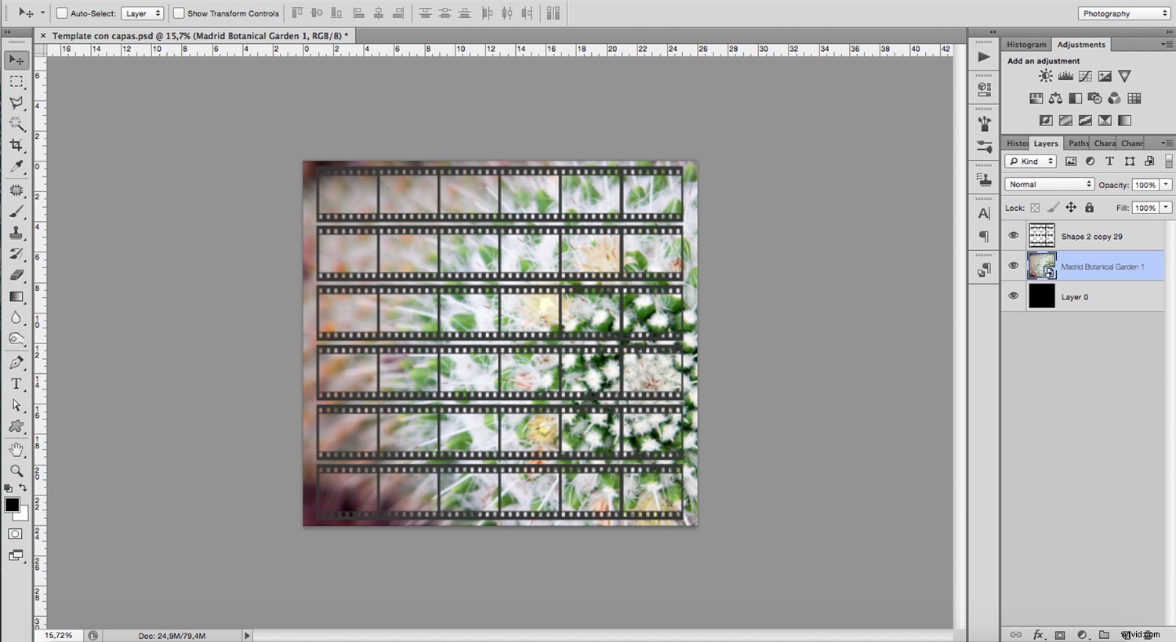Image resolution: width=1176 pixels, height=642 pixels.
Task: Add a Brightness/Contrast adjustment
Action: tap(1045, 76)
